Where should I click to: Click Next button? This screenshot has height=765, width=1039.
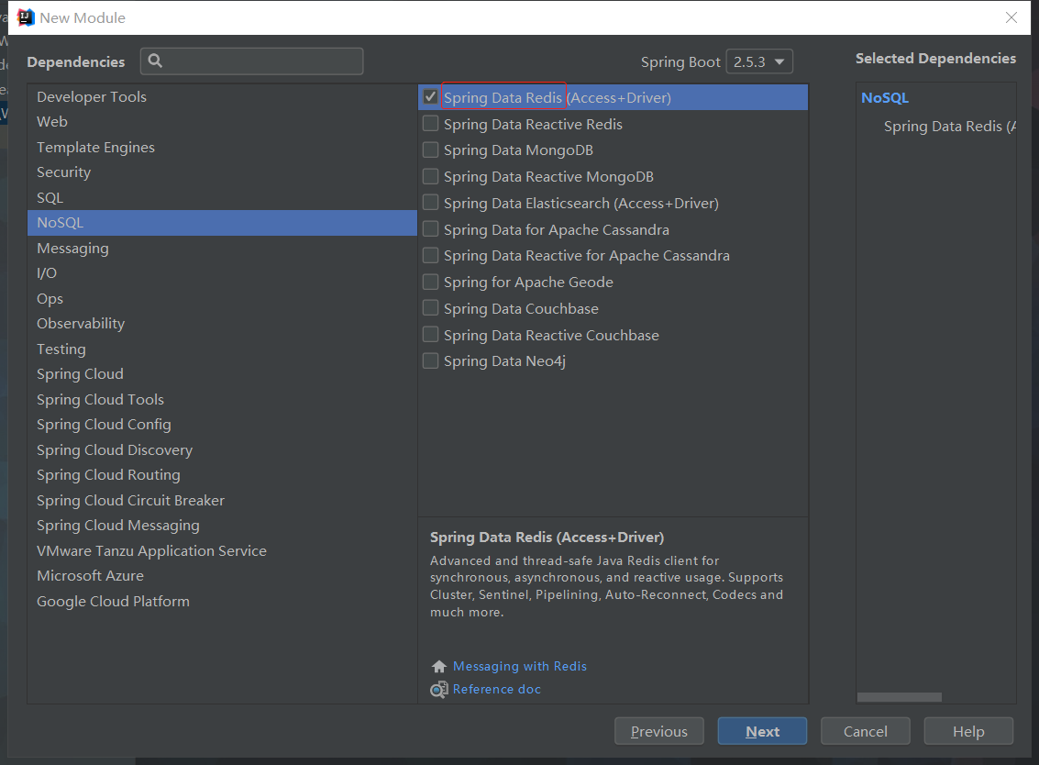point(762,731)
